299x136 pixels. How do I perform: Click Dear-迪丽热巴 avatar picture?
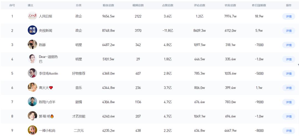[x=32, y=59]
